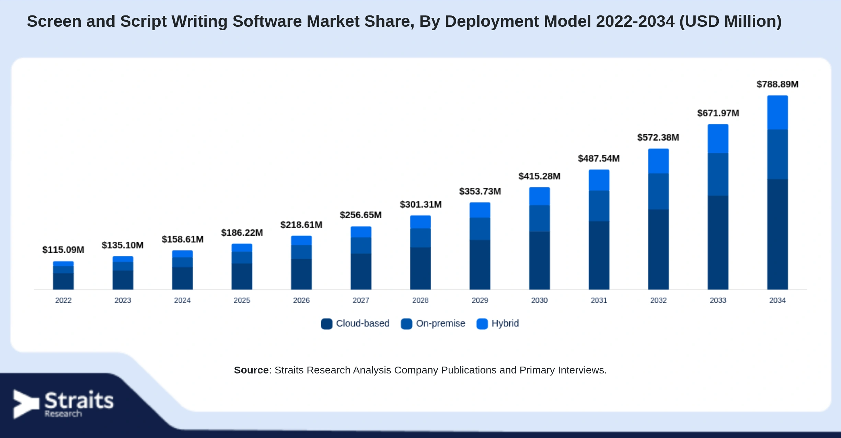Select the $415.28M value label

coord(539,176)
